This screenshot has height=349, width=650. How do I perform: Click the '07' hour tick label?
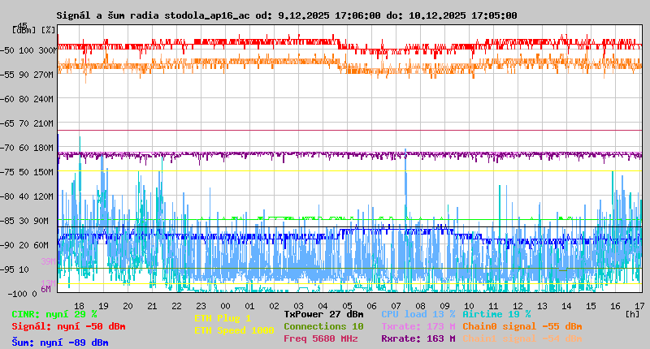pyautogui.click(x=396, y=306)
